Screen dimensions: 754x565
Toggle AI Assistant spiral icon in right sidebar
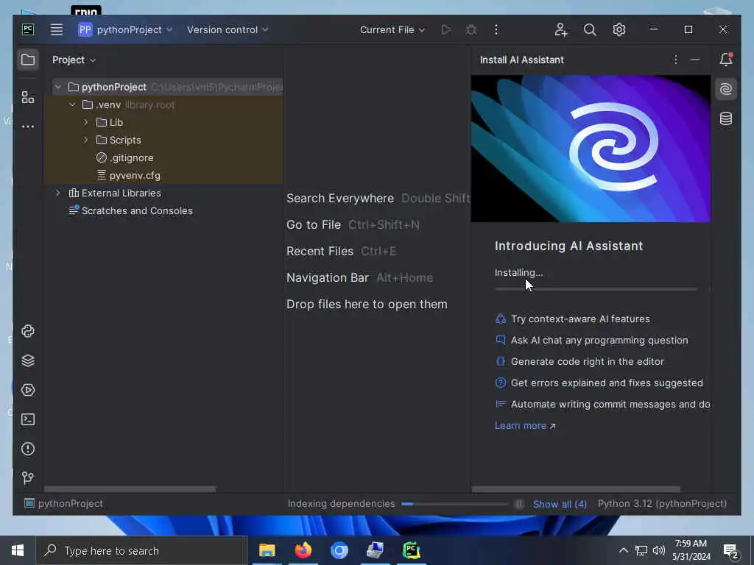(726, 89)
